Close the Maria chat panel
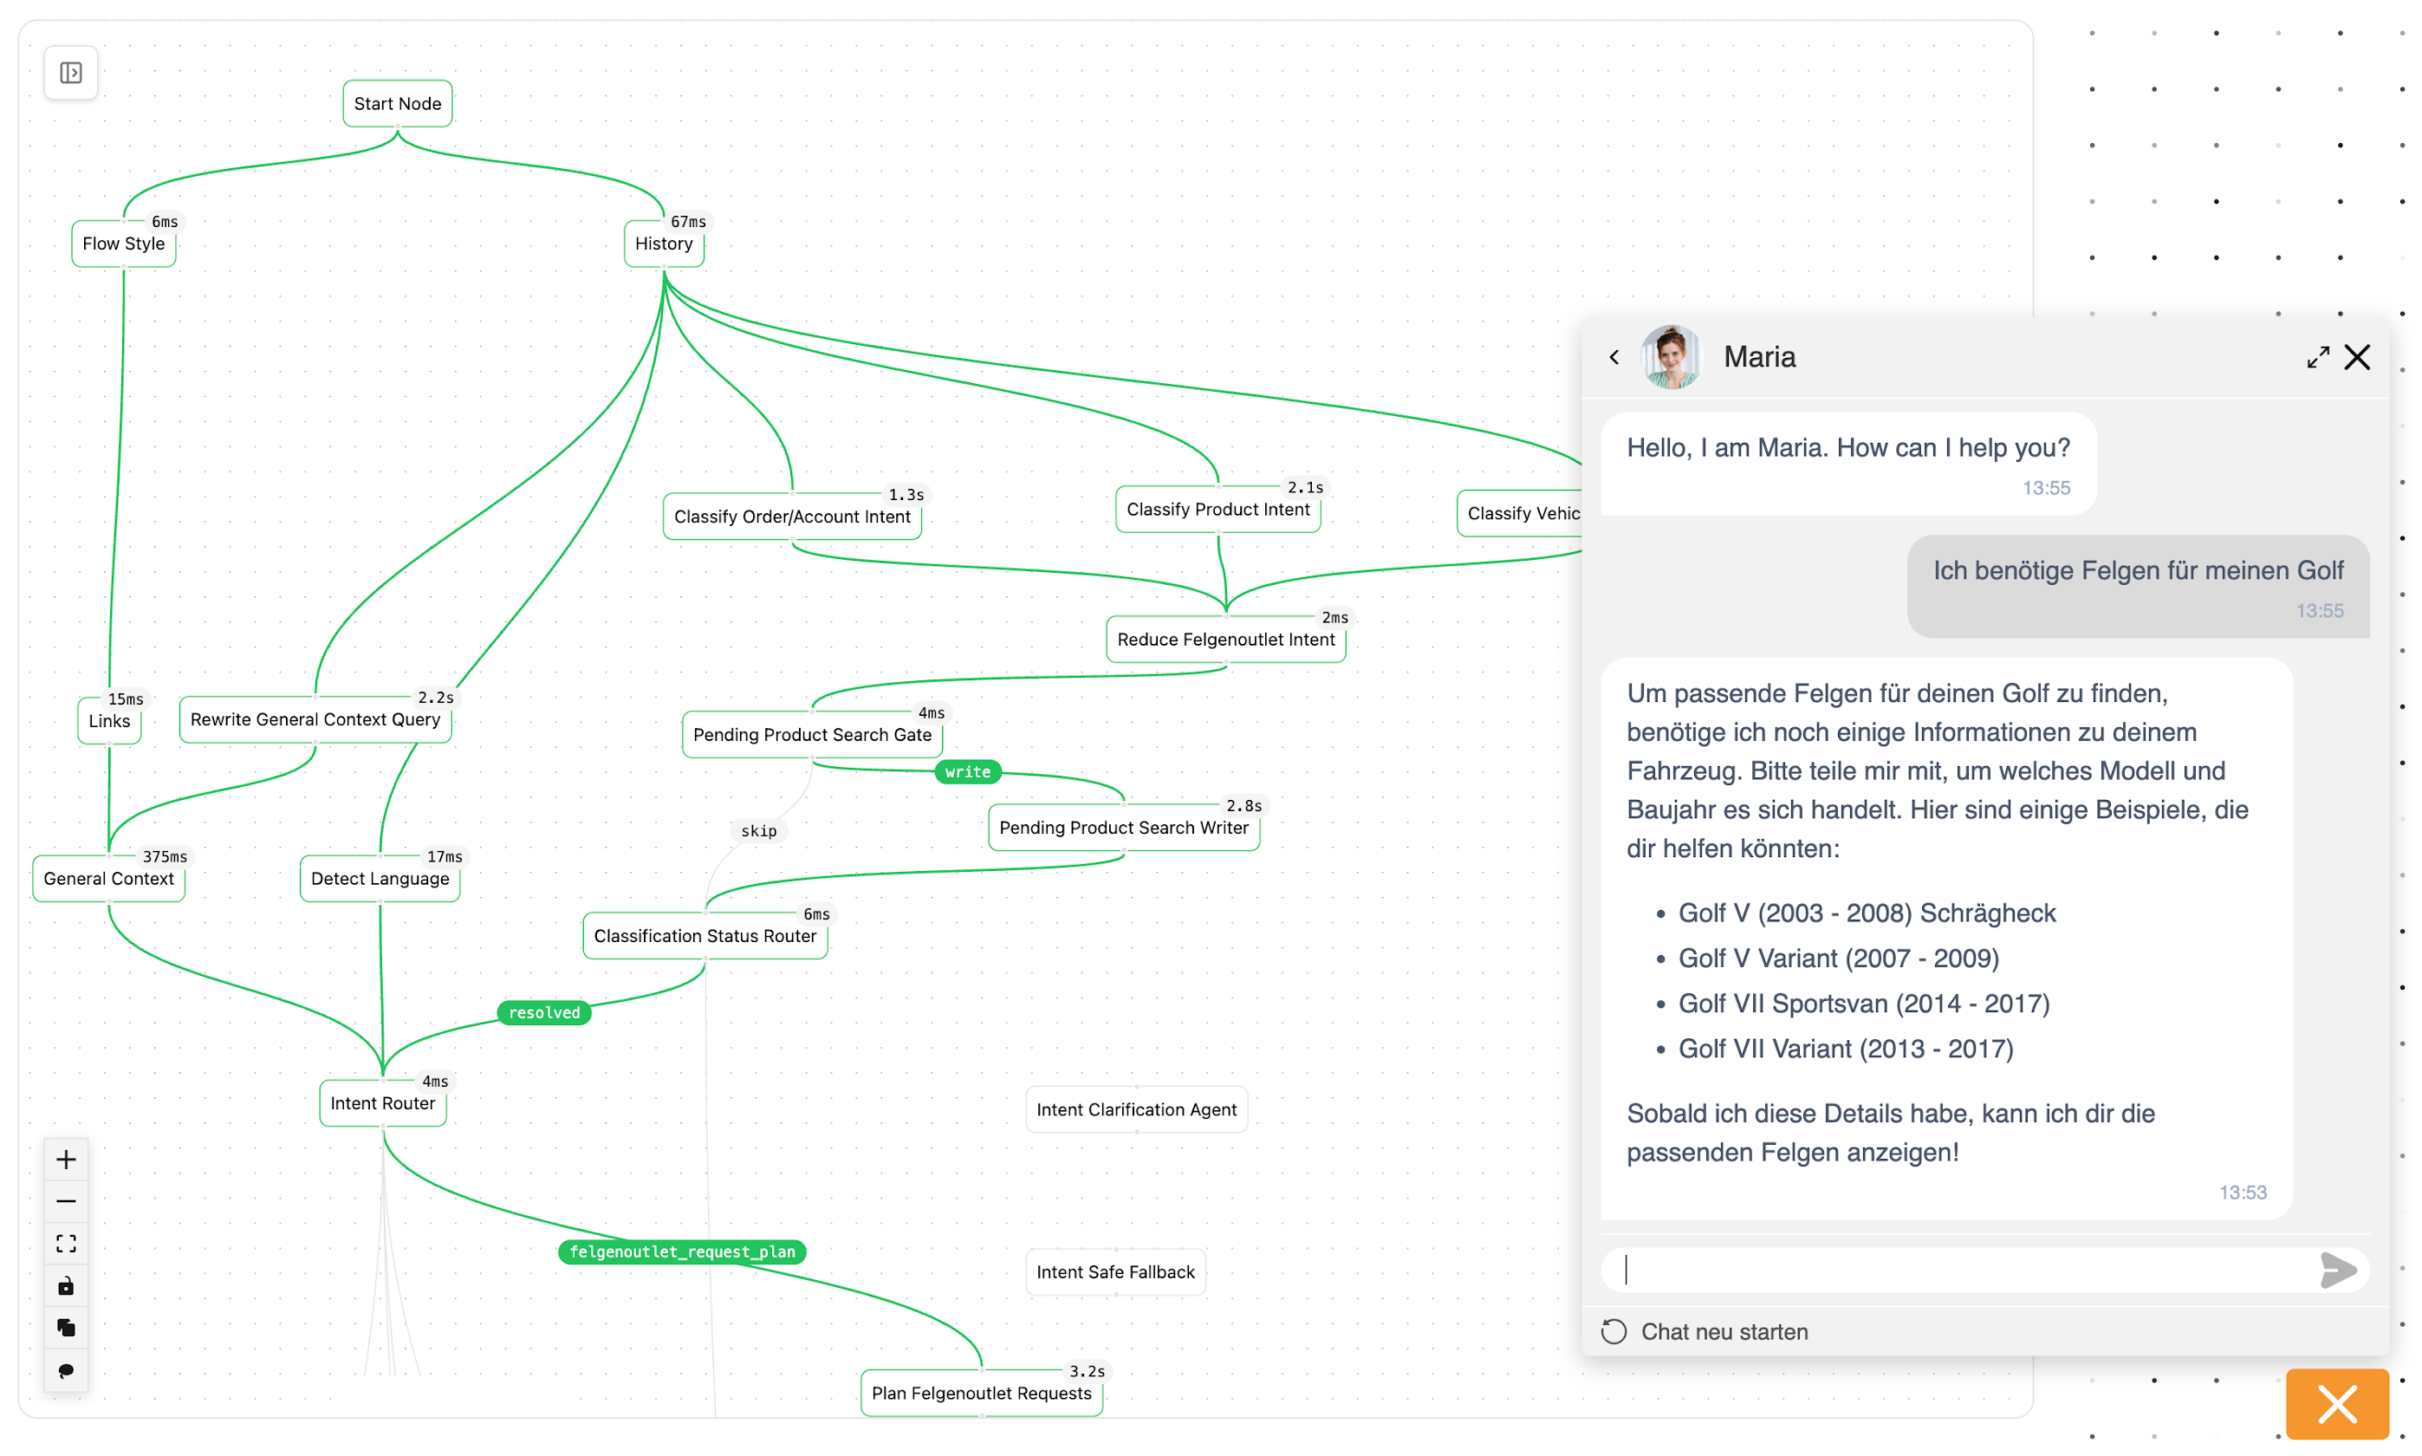 coord(2356,357)
